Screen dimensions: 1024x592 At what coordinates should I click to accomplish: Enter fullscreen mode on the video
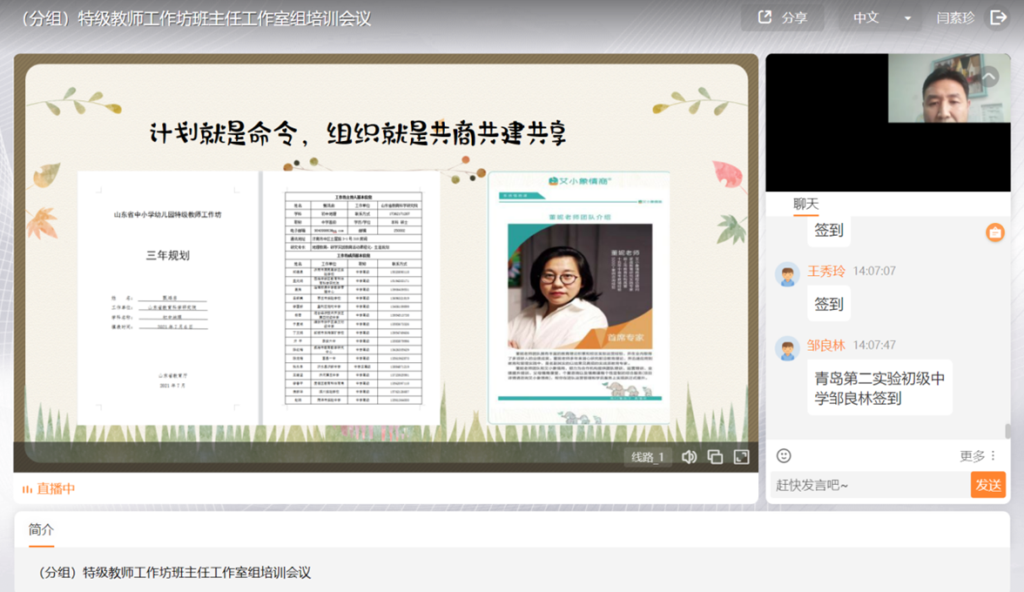click(741, 457)
